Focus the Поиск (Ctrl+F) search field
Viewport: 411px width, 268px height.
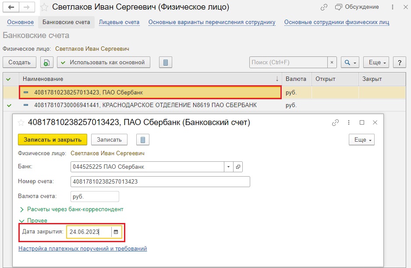[x=288, y=62]
